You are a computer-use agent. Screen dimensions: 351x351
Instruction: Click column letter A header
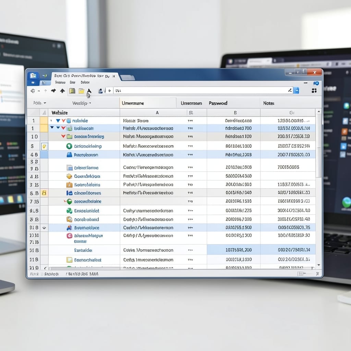pos(157,112)
